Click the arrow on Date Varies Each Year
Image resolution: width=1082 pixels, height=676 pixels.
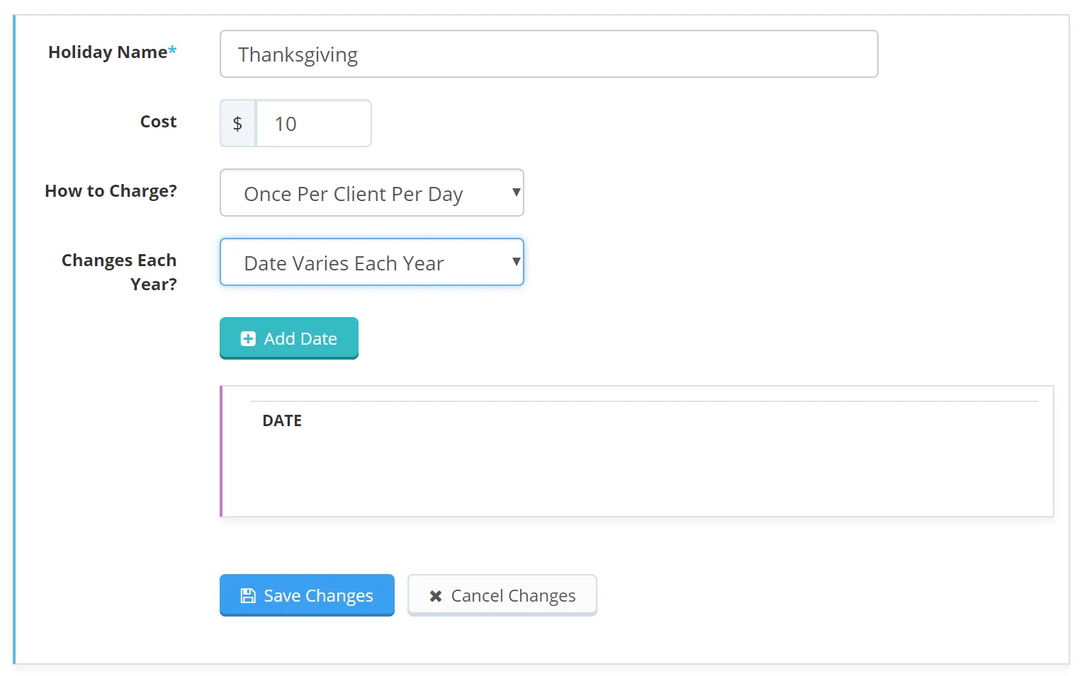point(517,261)
